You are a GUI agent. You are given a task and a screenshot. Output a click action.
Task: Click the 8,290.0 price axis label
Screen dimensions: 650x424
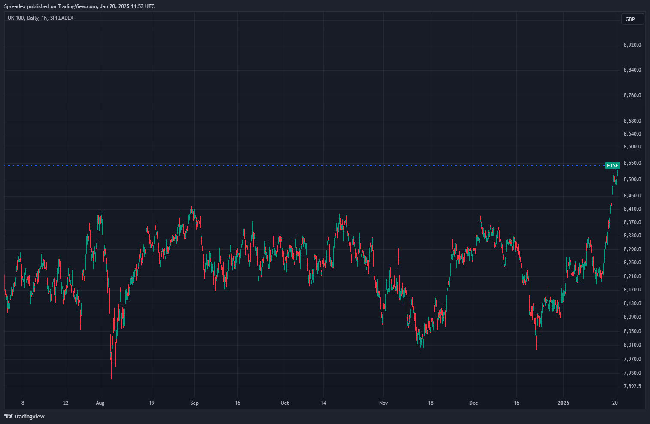632,249
